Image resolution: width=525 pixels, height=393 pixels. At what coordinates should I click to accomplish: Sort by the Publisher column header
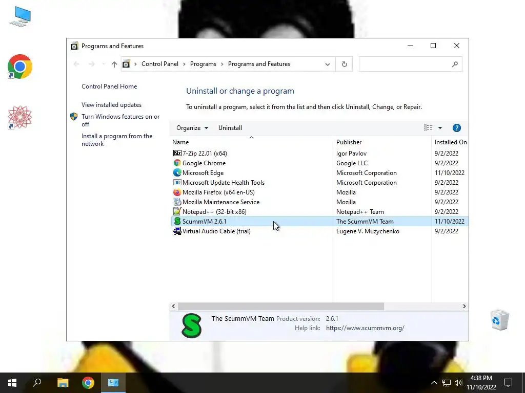pos(382,142)
